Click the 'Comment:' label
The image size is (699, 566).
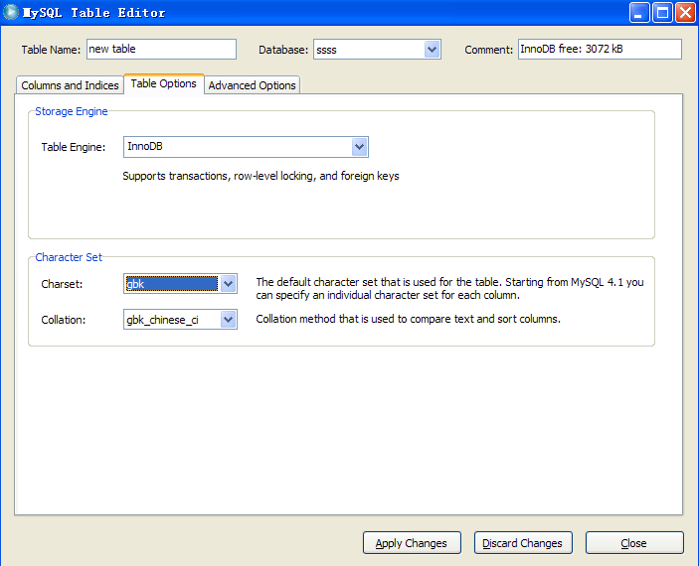pyautogui.click(x=488, y=50)
